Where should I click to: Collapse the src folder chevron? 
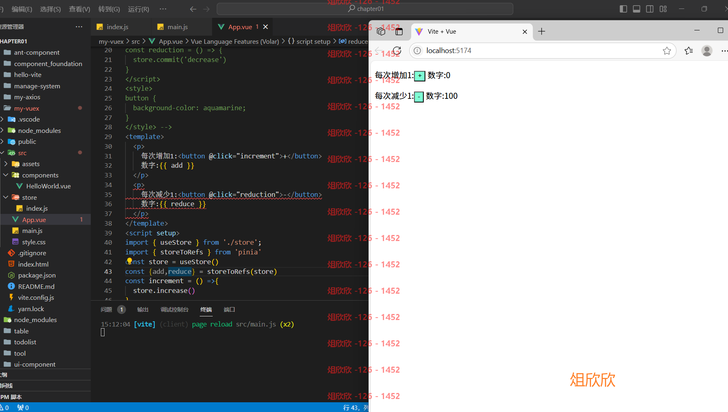tap(2, 153)
